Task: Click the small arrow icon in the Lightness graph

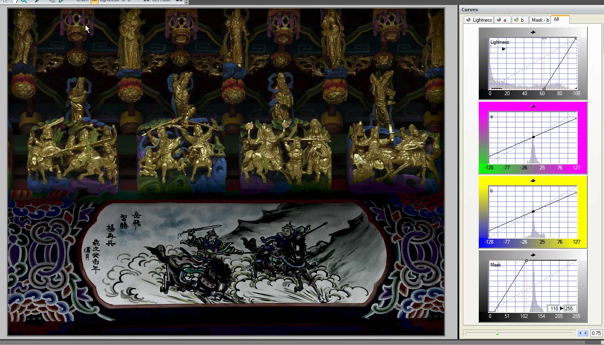Action: click(504, 49)
